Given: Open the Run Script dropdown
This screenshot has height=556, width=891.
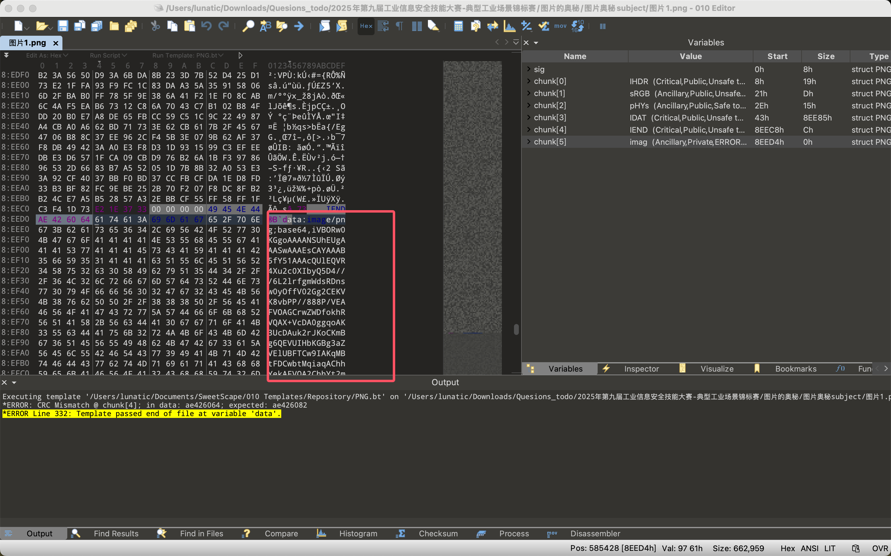Looking at the screenshot, I should point(108,55).
